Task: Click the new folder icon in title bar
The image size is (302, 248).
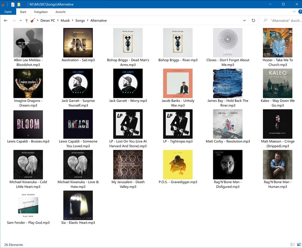Action: (x=19, y=4)
